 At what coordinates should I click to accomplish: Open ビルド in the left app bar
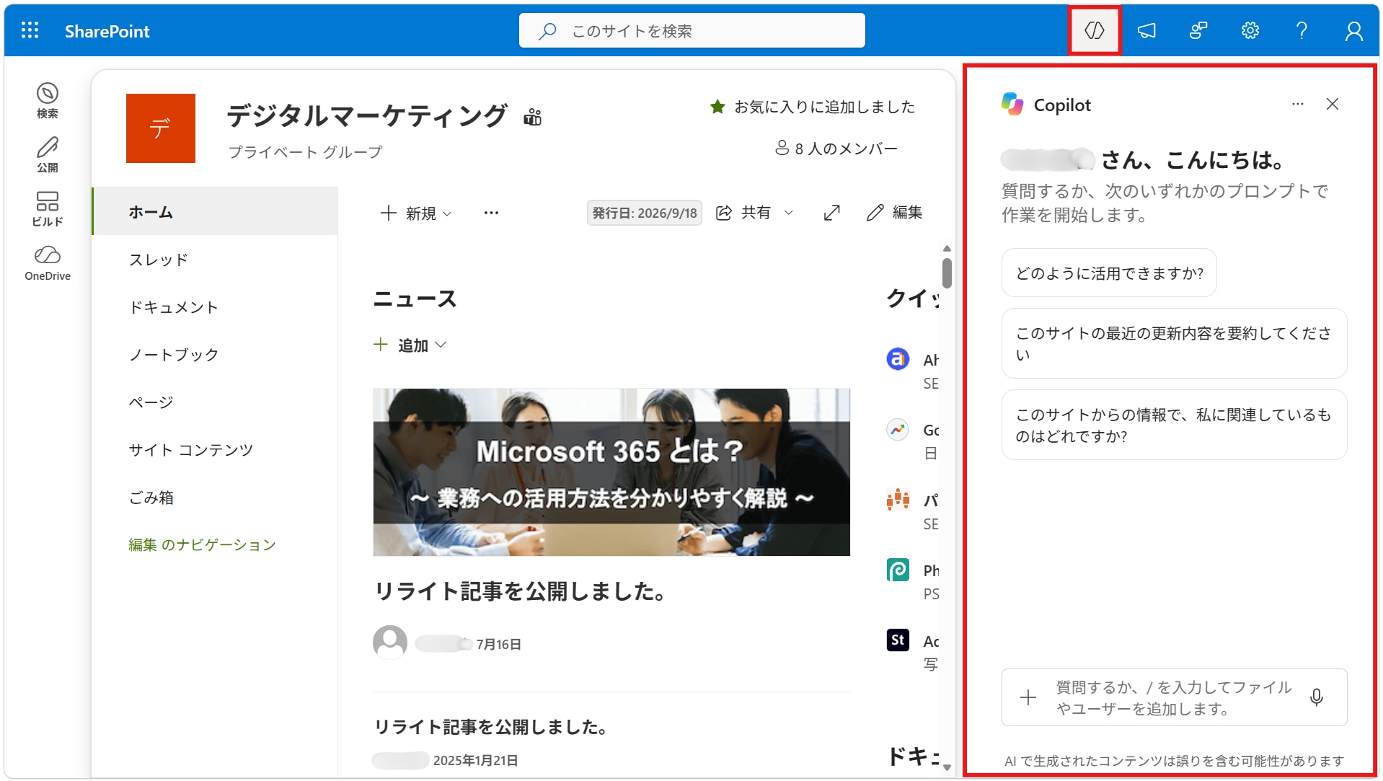coord(48,208)
